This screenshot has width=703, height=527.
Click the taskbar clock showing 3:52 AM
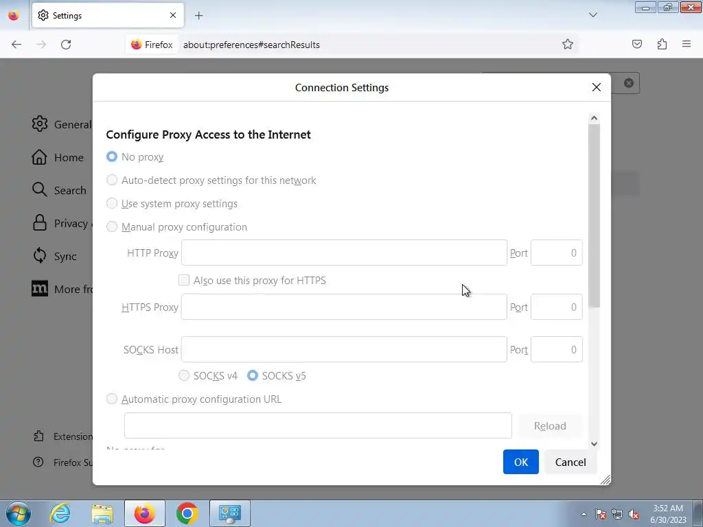(x=668, y=514)
